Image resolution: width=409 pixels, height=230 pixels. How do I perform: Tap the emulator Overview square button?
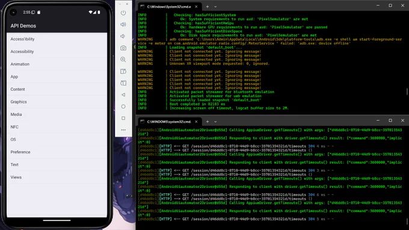[123, 118]
